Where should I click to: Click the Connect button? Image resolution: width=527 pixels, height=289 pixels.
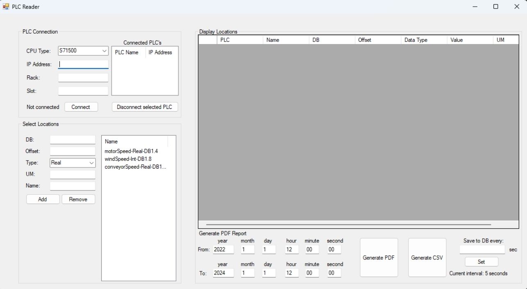coord(81,107)
